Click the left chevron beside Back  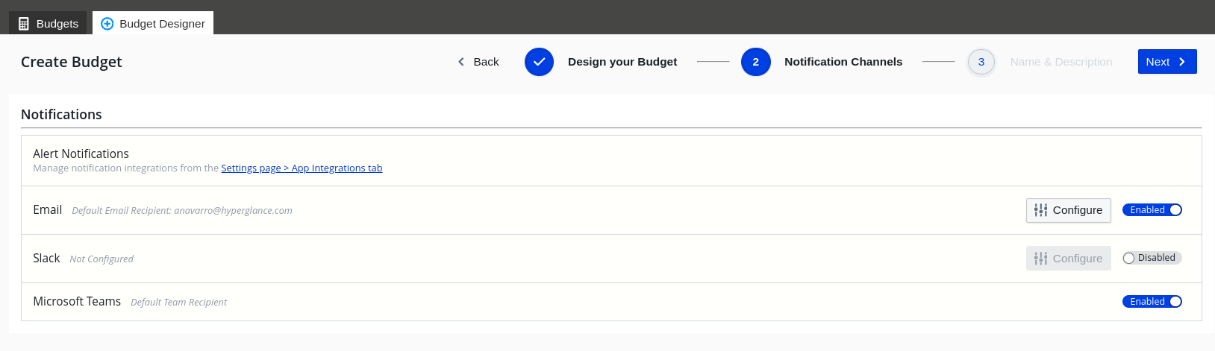461,62
